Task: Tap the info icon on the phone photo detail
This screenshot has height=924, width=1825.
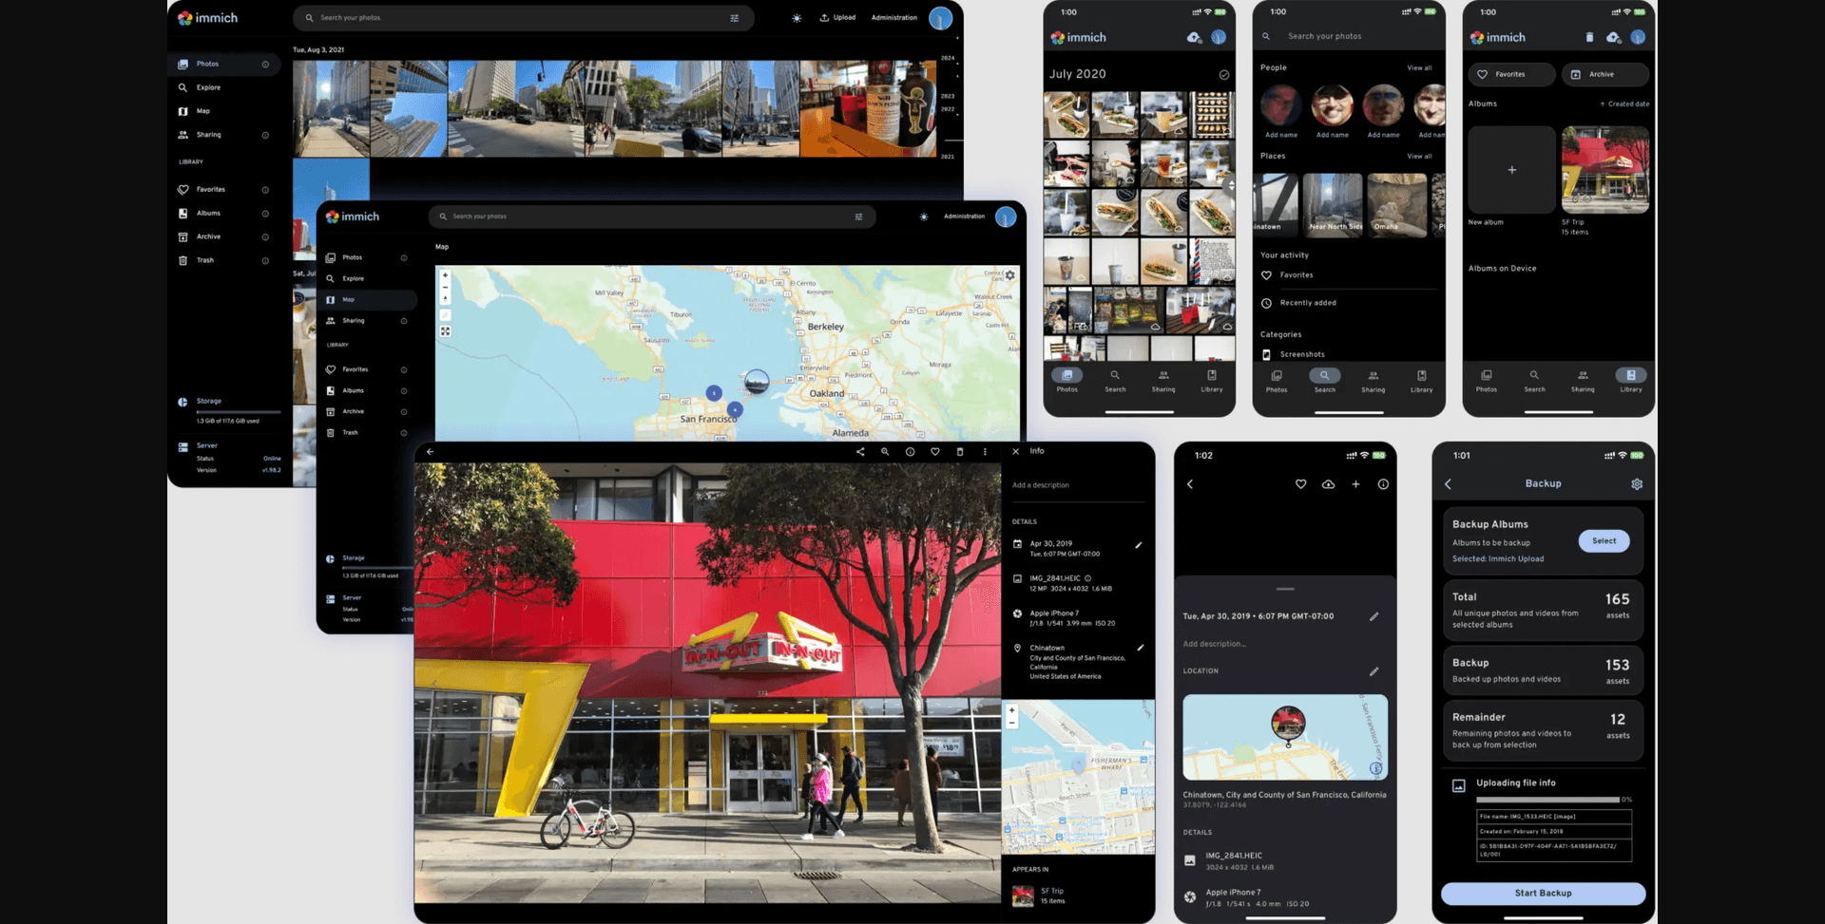Action: coord(1383,484)
